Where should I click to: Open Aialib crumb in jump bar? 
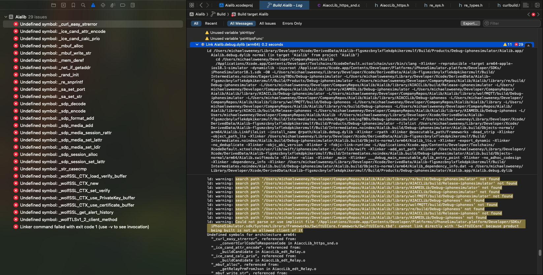(x=197, y=14)
